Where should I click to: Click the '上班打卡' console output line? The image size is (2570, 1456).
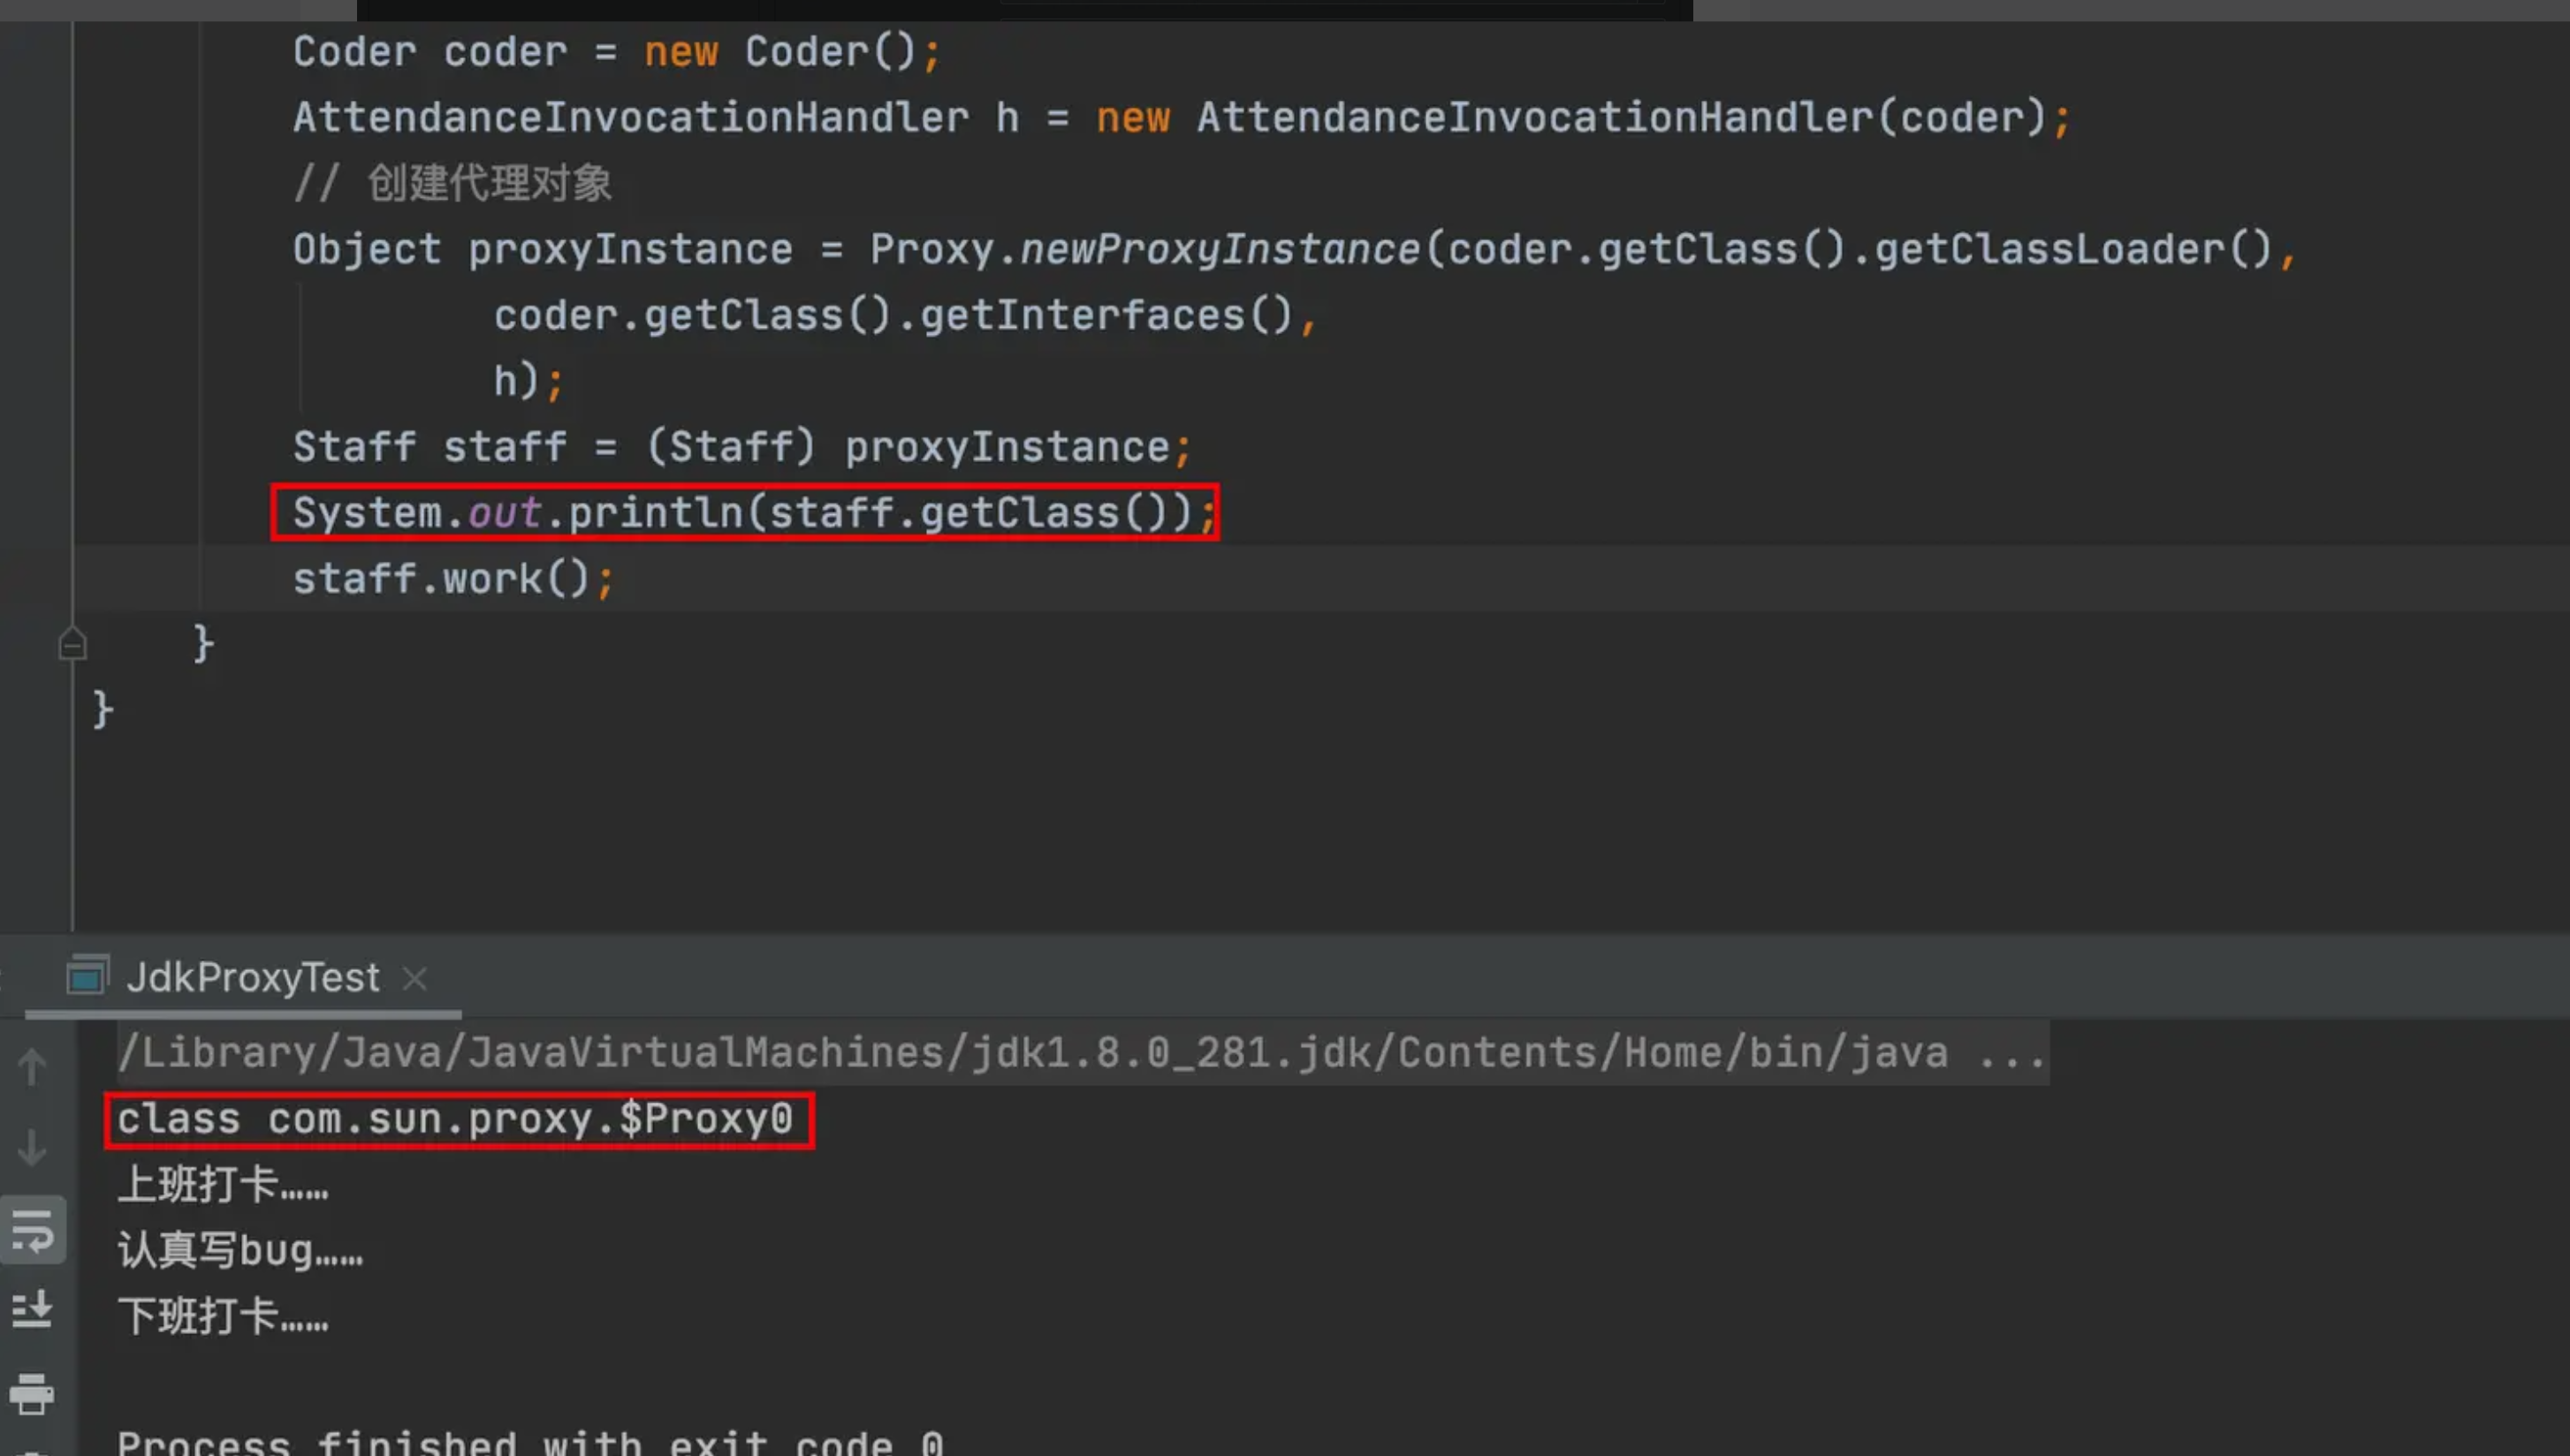point(222,1185)
